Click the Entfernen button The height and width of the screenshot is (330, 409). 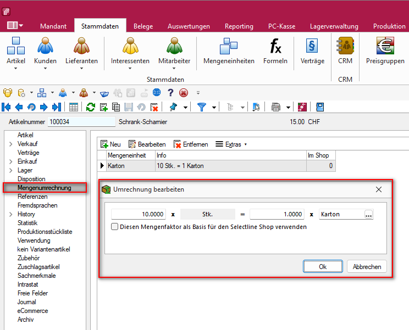pyautogui.click(x=191, y=144)
